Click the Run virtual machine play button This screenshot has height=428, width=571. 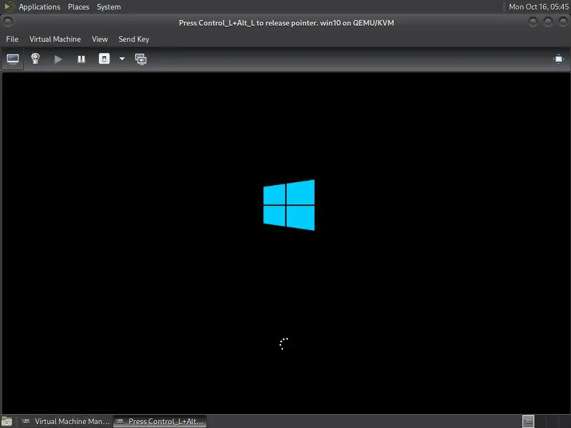click(x=58, y=59)
